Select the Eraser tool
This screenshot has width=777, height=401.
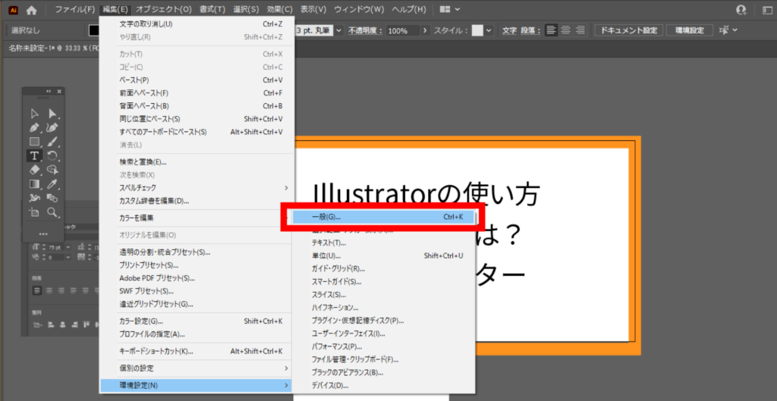click(34, 170)
